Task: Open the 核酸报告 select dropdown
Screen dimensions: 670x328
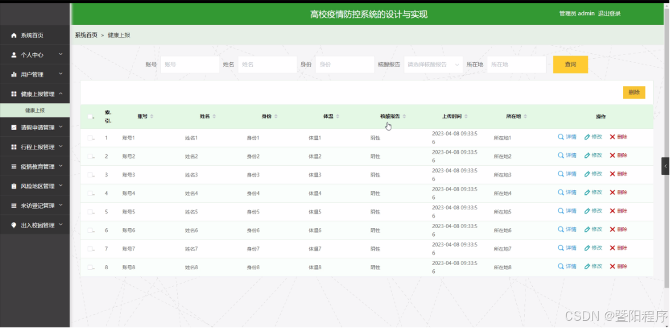Action: 434,65
